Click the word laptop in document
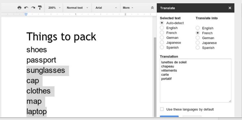Screen dimensions: 242x120 click(36, 112)
